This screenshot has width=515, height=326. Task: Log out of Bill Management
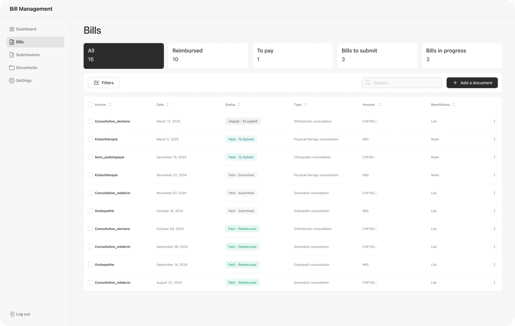pyautogui.click(x=20, y=314)
